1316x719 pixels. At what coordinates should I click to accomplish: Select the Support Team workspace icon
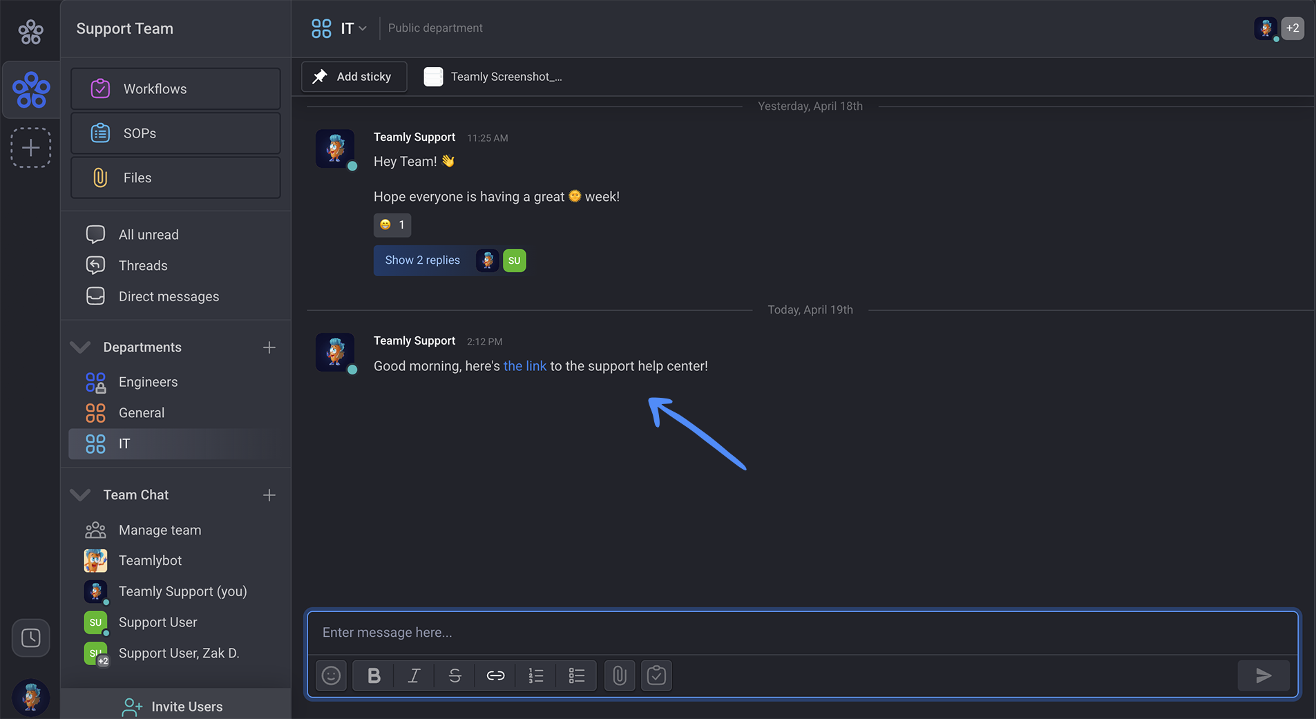click(30, 90)
